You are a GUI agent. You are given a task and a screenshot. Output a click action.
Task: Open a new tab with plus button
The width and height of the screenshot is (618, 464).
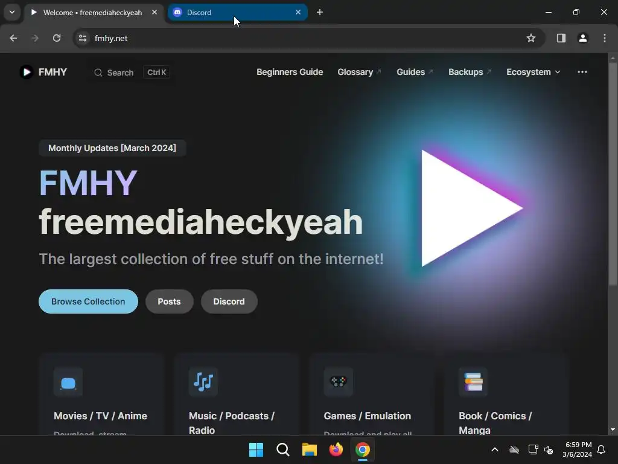click(320, 12)
